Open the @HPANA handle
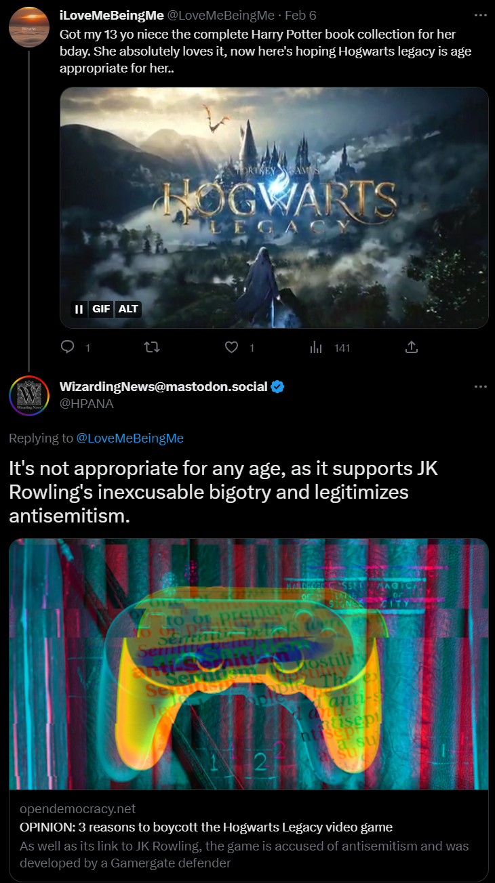This screenshot has width=495, height=883. [87, 403]
